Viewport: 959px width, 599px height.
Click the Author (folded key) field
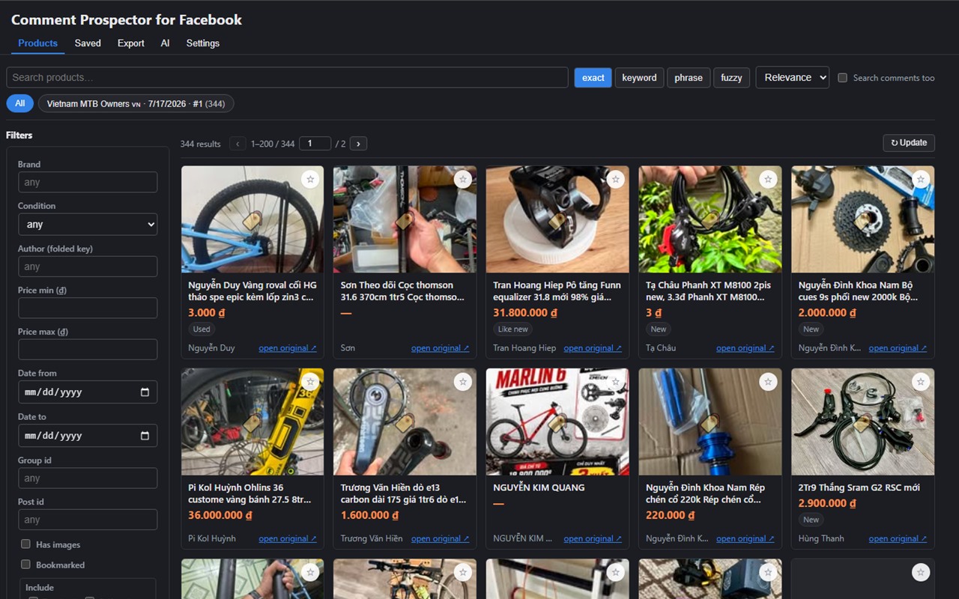[88, 267]
